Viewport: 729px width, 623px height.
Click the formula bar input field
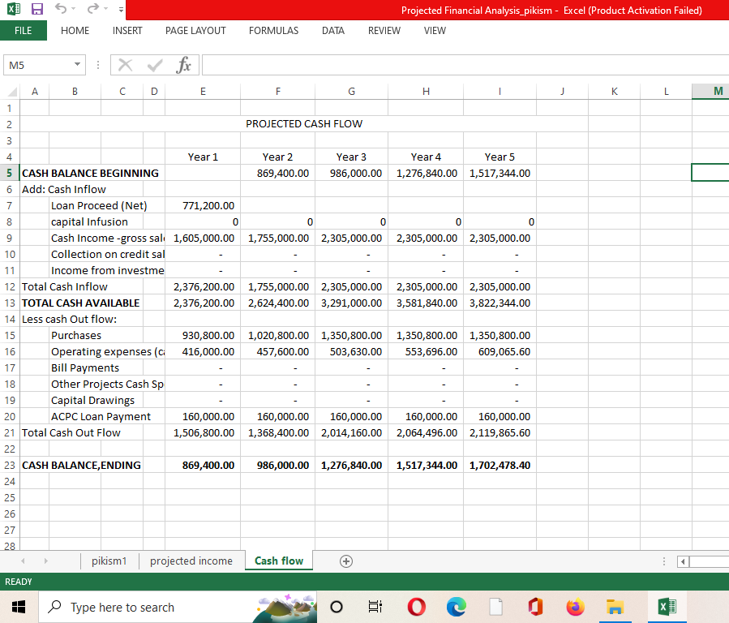(x=462, y=65)
